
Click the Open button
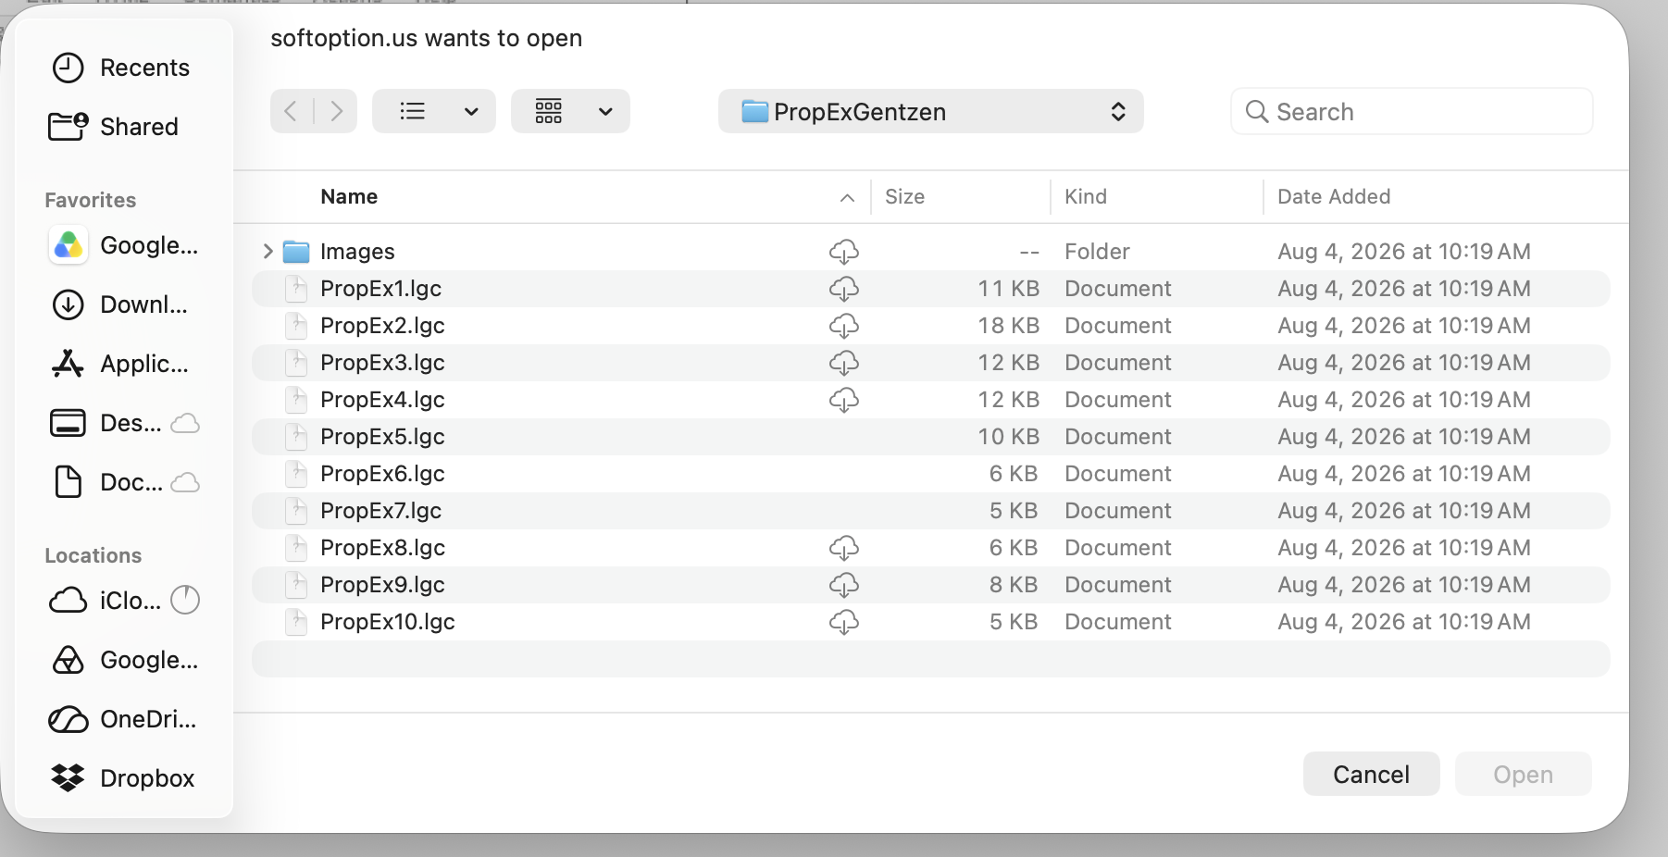click(1523, 774)
